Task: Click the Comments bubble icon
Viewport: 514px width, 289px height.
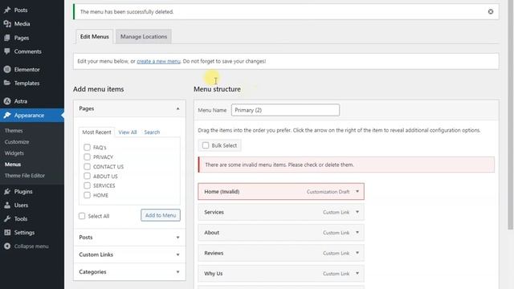Action: 7,51
